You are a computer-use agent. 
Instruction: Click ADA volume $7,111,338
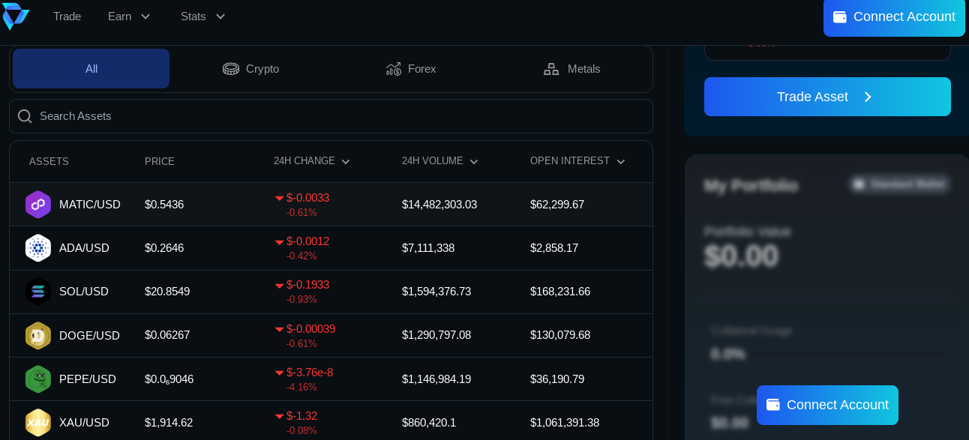coord(428,248)
